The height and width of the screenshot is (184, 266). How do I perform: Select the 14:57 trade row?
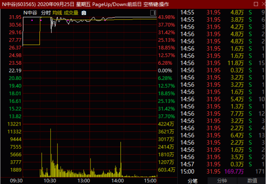(223, 164)
